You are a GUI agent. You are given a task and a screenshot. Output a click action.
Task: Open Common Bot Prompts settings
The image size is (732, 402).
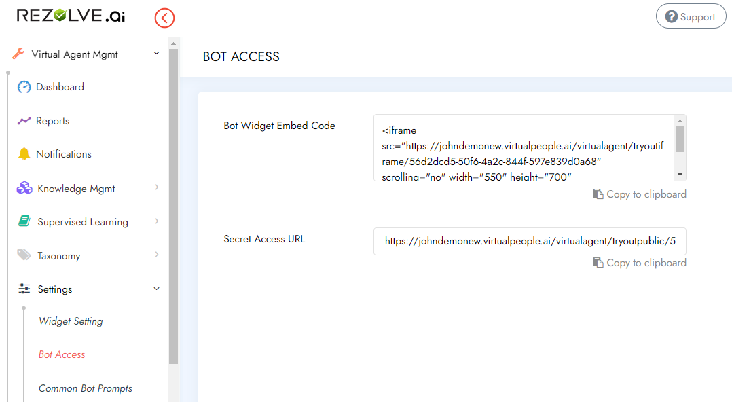click(x=86, y=388)
